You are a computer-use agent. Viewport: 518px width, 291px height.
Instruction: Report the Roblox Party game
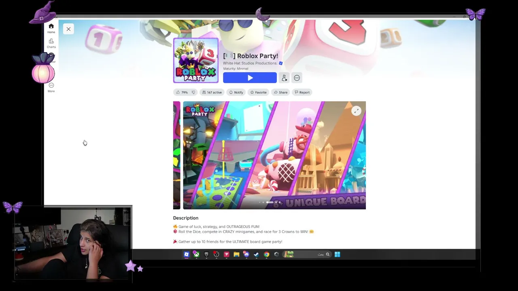[x=302, y=92]
